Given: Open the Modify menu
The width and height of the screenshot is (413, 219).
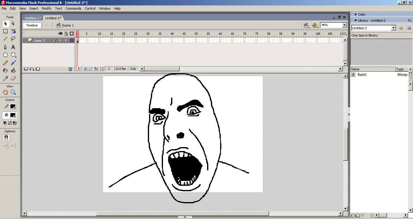Looking at the screenshot, I should [x=47, y=8].
